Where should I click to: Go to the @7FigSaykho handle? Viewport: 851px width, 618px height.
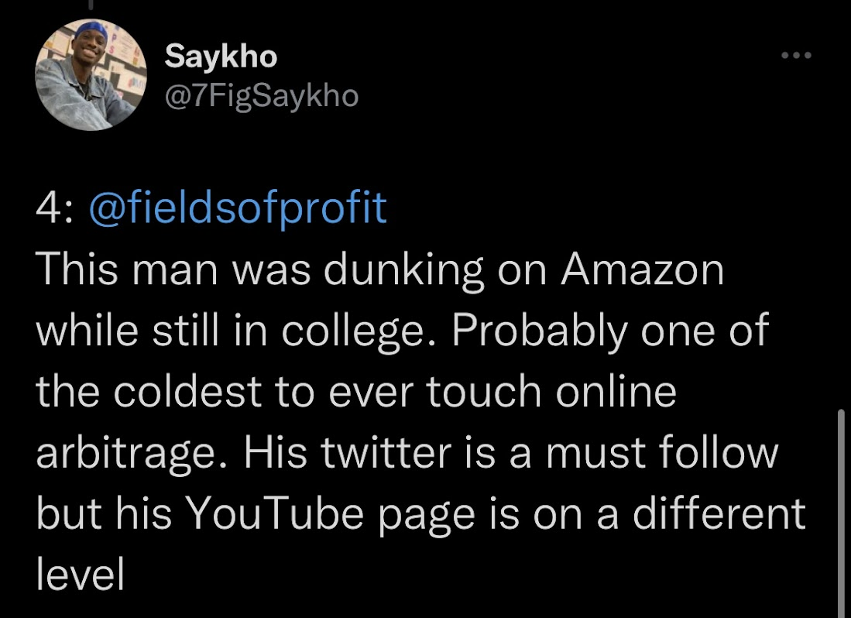262,96
